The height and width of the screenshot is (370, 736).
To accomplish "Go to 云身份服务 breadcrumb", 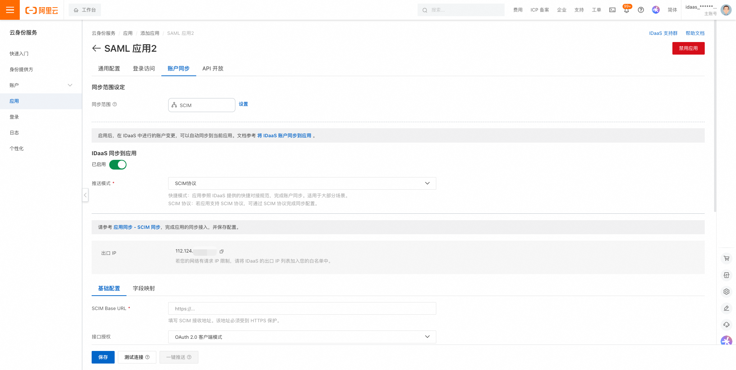I will click(x=103, y=33).
